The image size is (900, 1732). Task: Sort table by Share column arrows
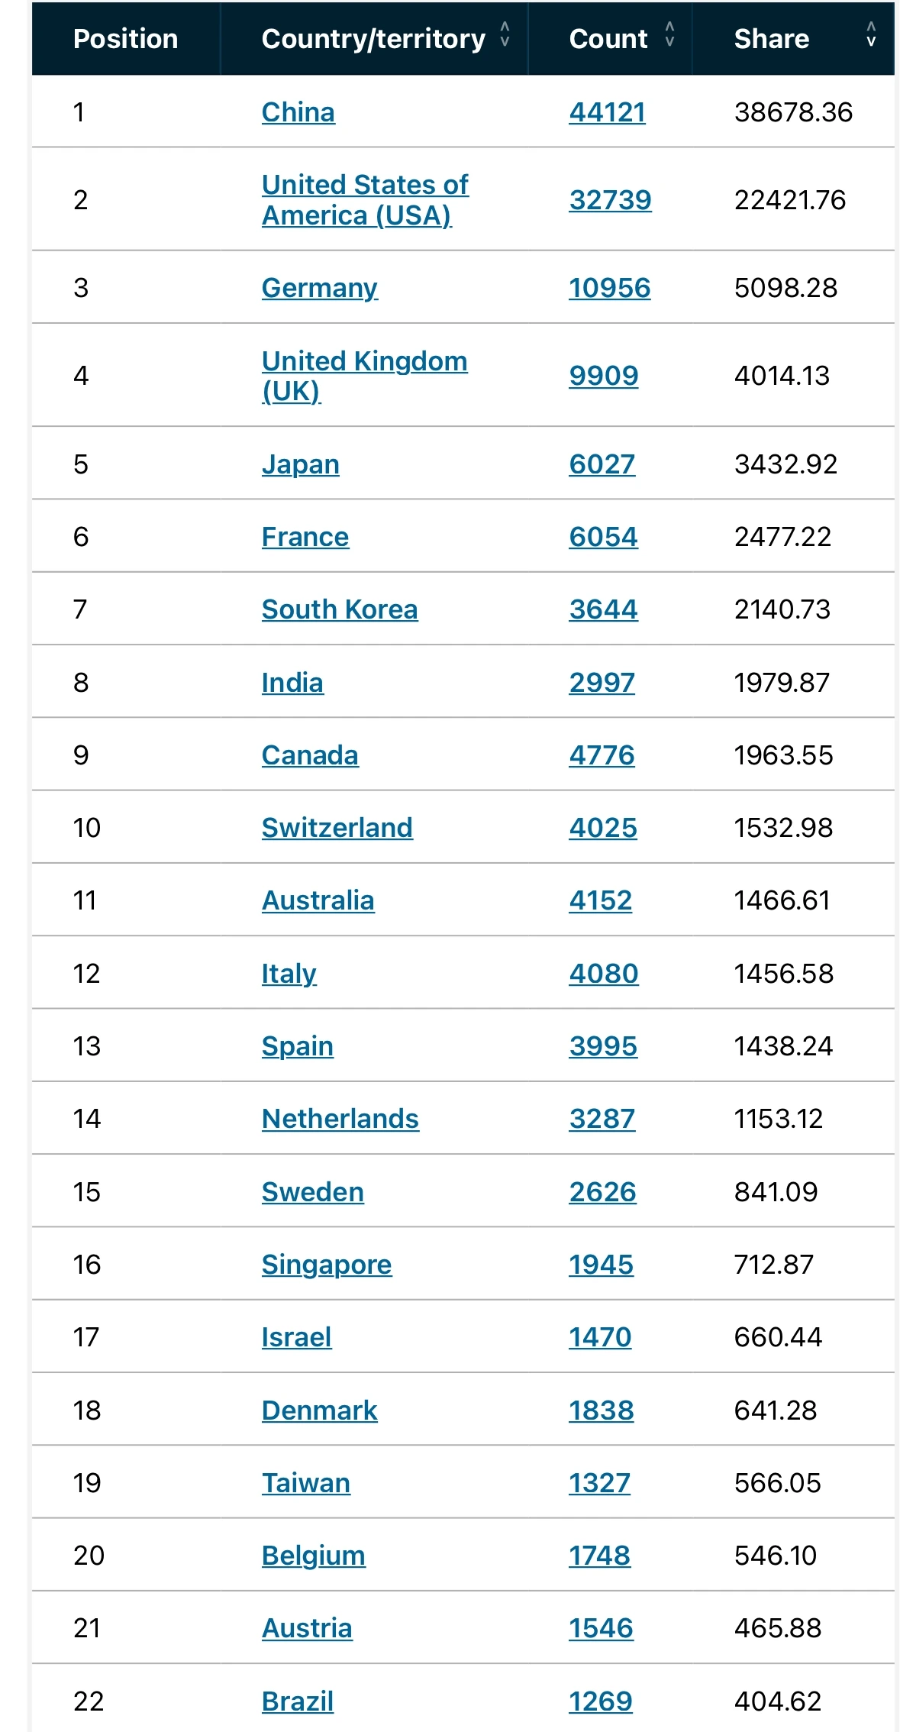click(x=871, y=34)
